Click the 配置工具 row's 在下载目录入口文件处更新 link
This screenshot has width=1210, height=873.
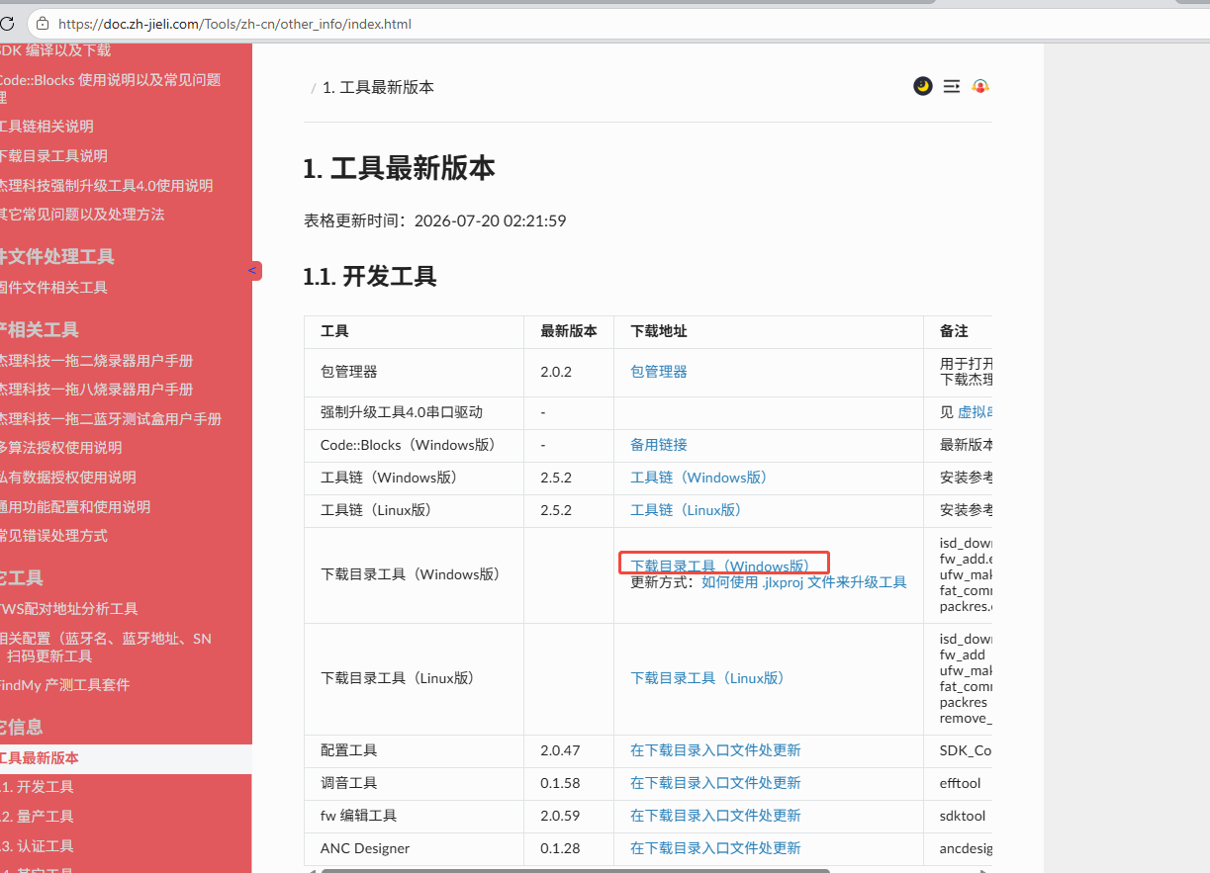[x=715, y=750]
